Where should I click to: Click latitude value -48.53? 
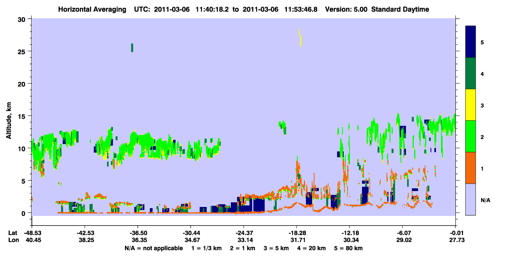[x=32, y=233]
